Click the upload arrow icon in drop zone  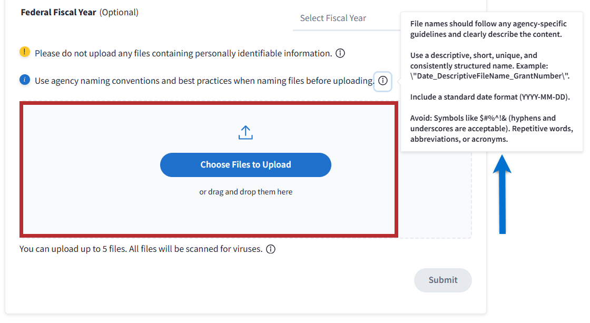(x=245, y=133)
